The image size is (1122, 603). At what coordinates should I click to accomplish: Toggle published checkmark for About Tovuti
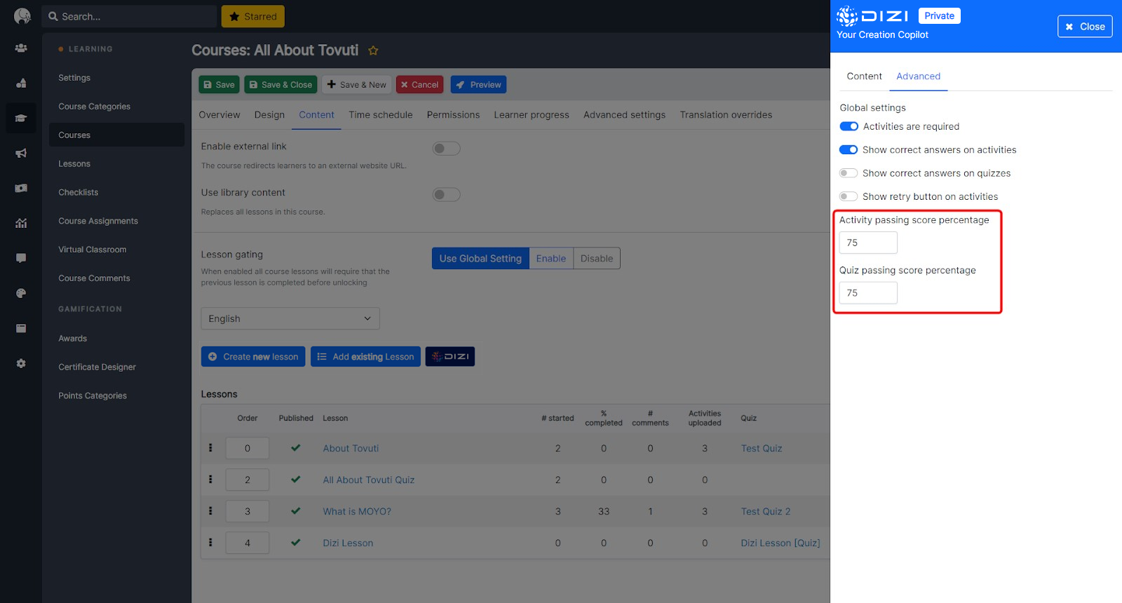coord(296,448)
